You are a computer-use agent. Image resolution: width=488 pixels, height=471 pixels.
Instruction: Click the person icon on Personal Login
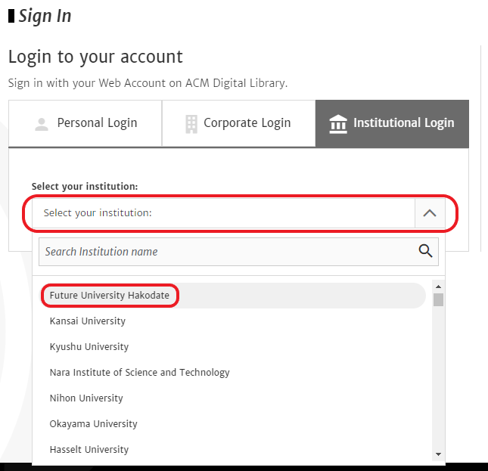tap(42, 124)
